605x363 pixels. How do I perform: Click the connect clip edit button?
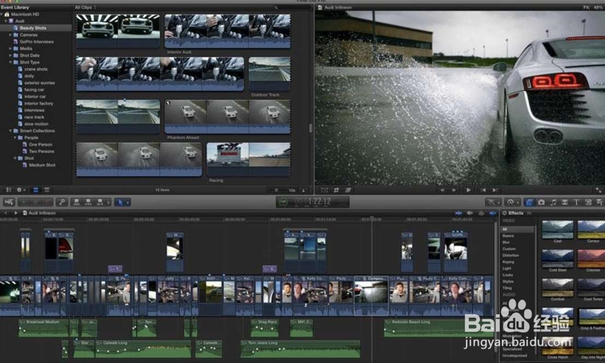pyautogui.click(x=76, y=201)
